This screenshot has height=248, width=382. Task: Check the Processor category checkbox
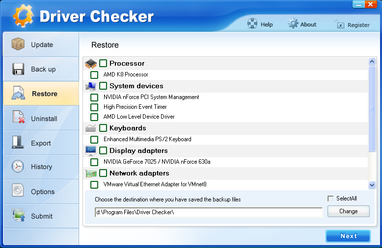point(103,63)
